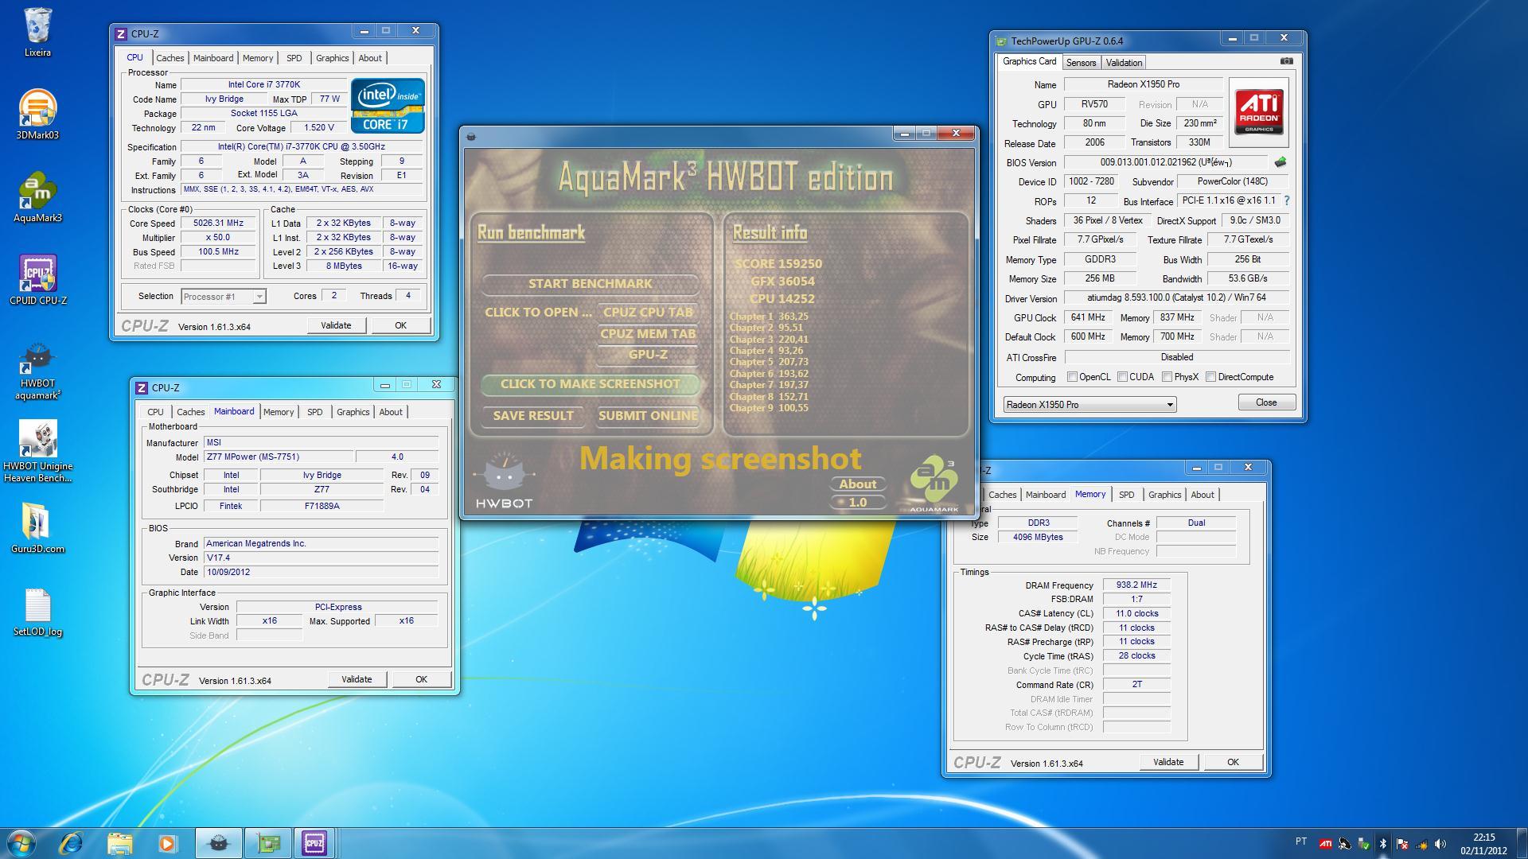Expand the Processor #1 selection dropdown
Image resolution: width=1528 pixels, height=859 pixels.
259,297
